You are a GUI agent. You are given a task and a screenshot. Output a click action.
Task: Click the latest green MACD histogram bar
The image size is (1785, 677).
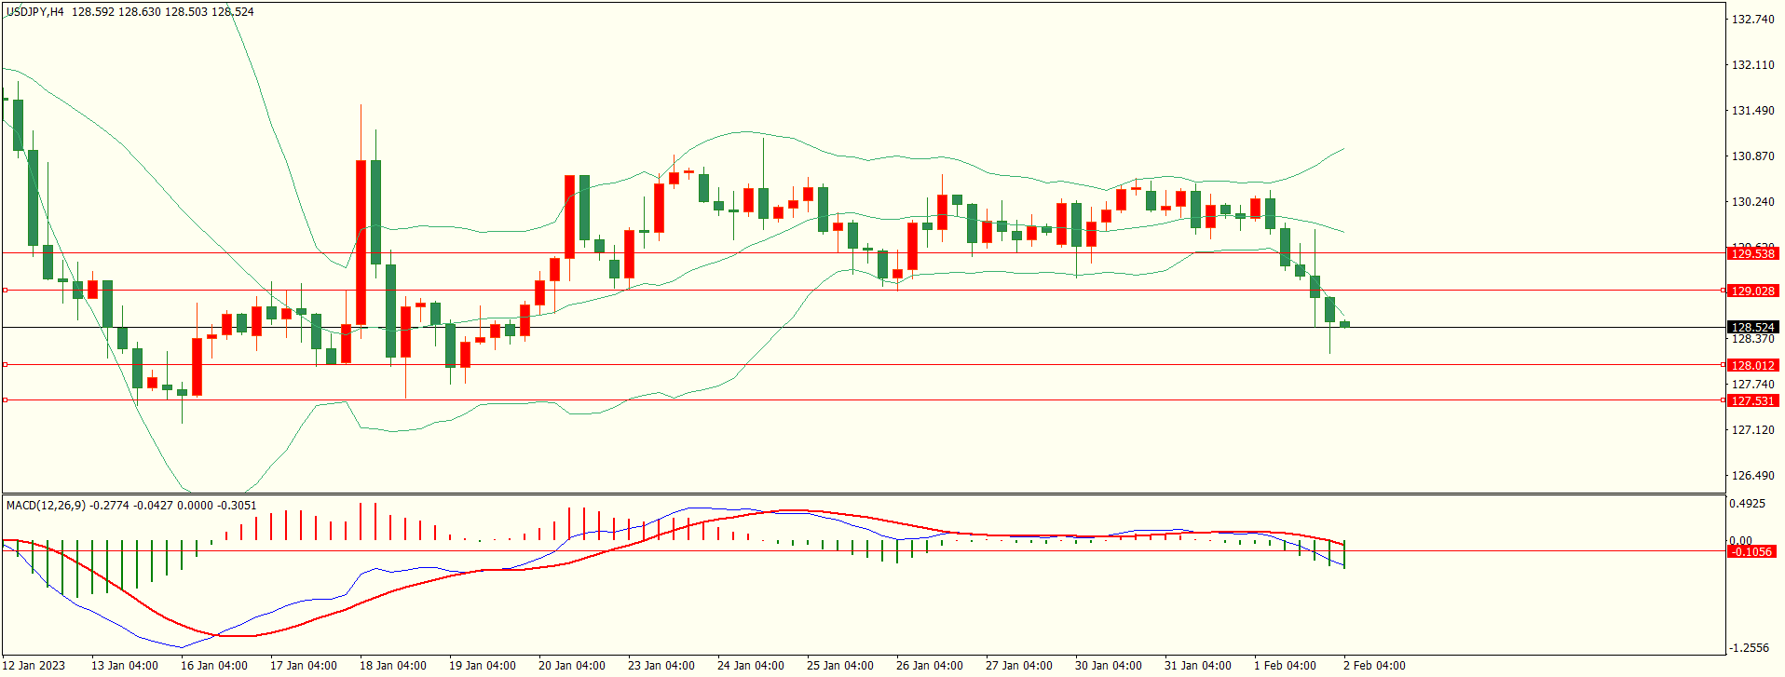(1344, 555)
